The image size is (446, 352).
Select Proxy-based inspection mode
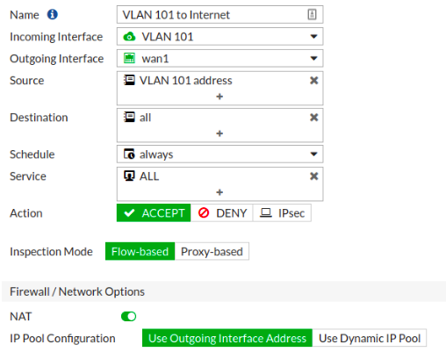click(212, 251)
